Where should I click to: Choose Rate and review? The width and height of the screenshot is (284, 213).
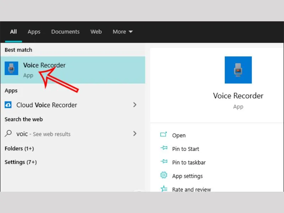tap(191, 190)
